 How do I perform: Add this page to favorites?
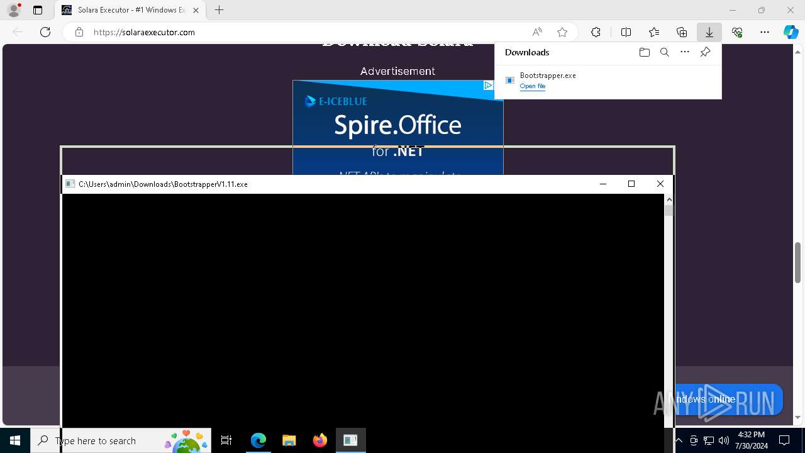coord(562,32)
